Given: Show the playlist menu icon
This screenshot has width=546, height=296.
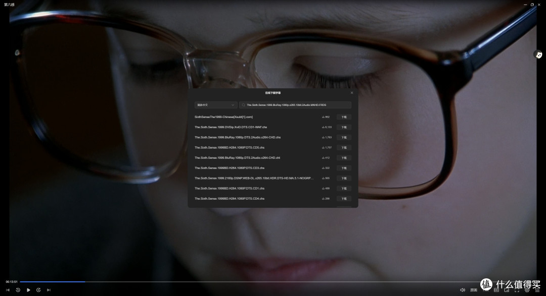Looking at the screenshot, I should [537, 290].
